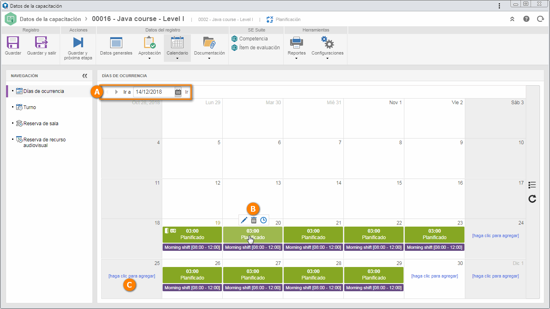Viewport: 550px width, 309px height.
Task: Click the projector icon on day 19 event
Action: pos(173,231)
